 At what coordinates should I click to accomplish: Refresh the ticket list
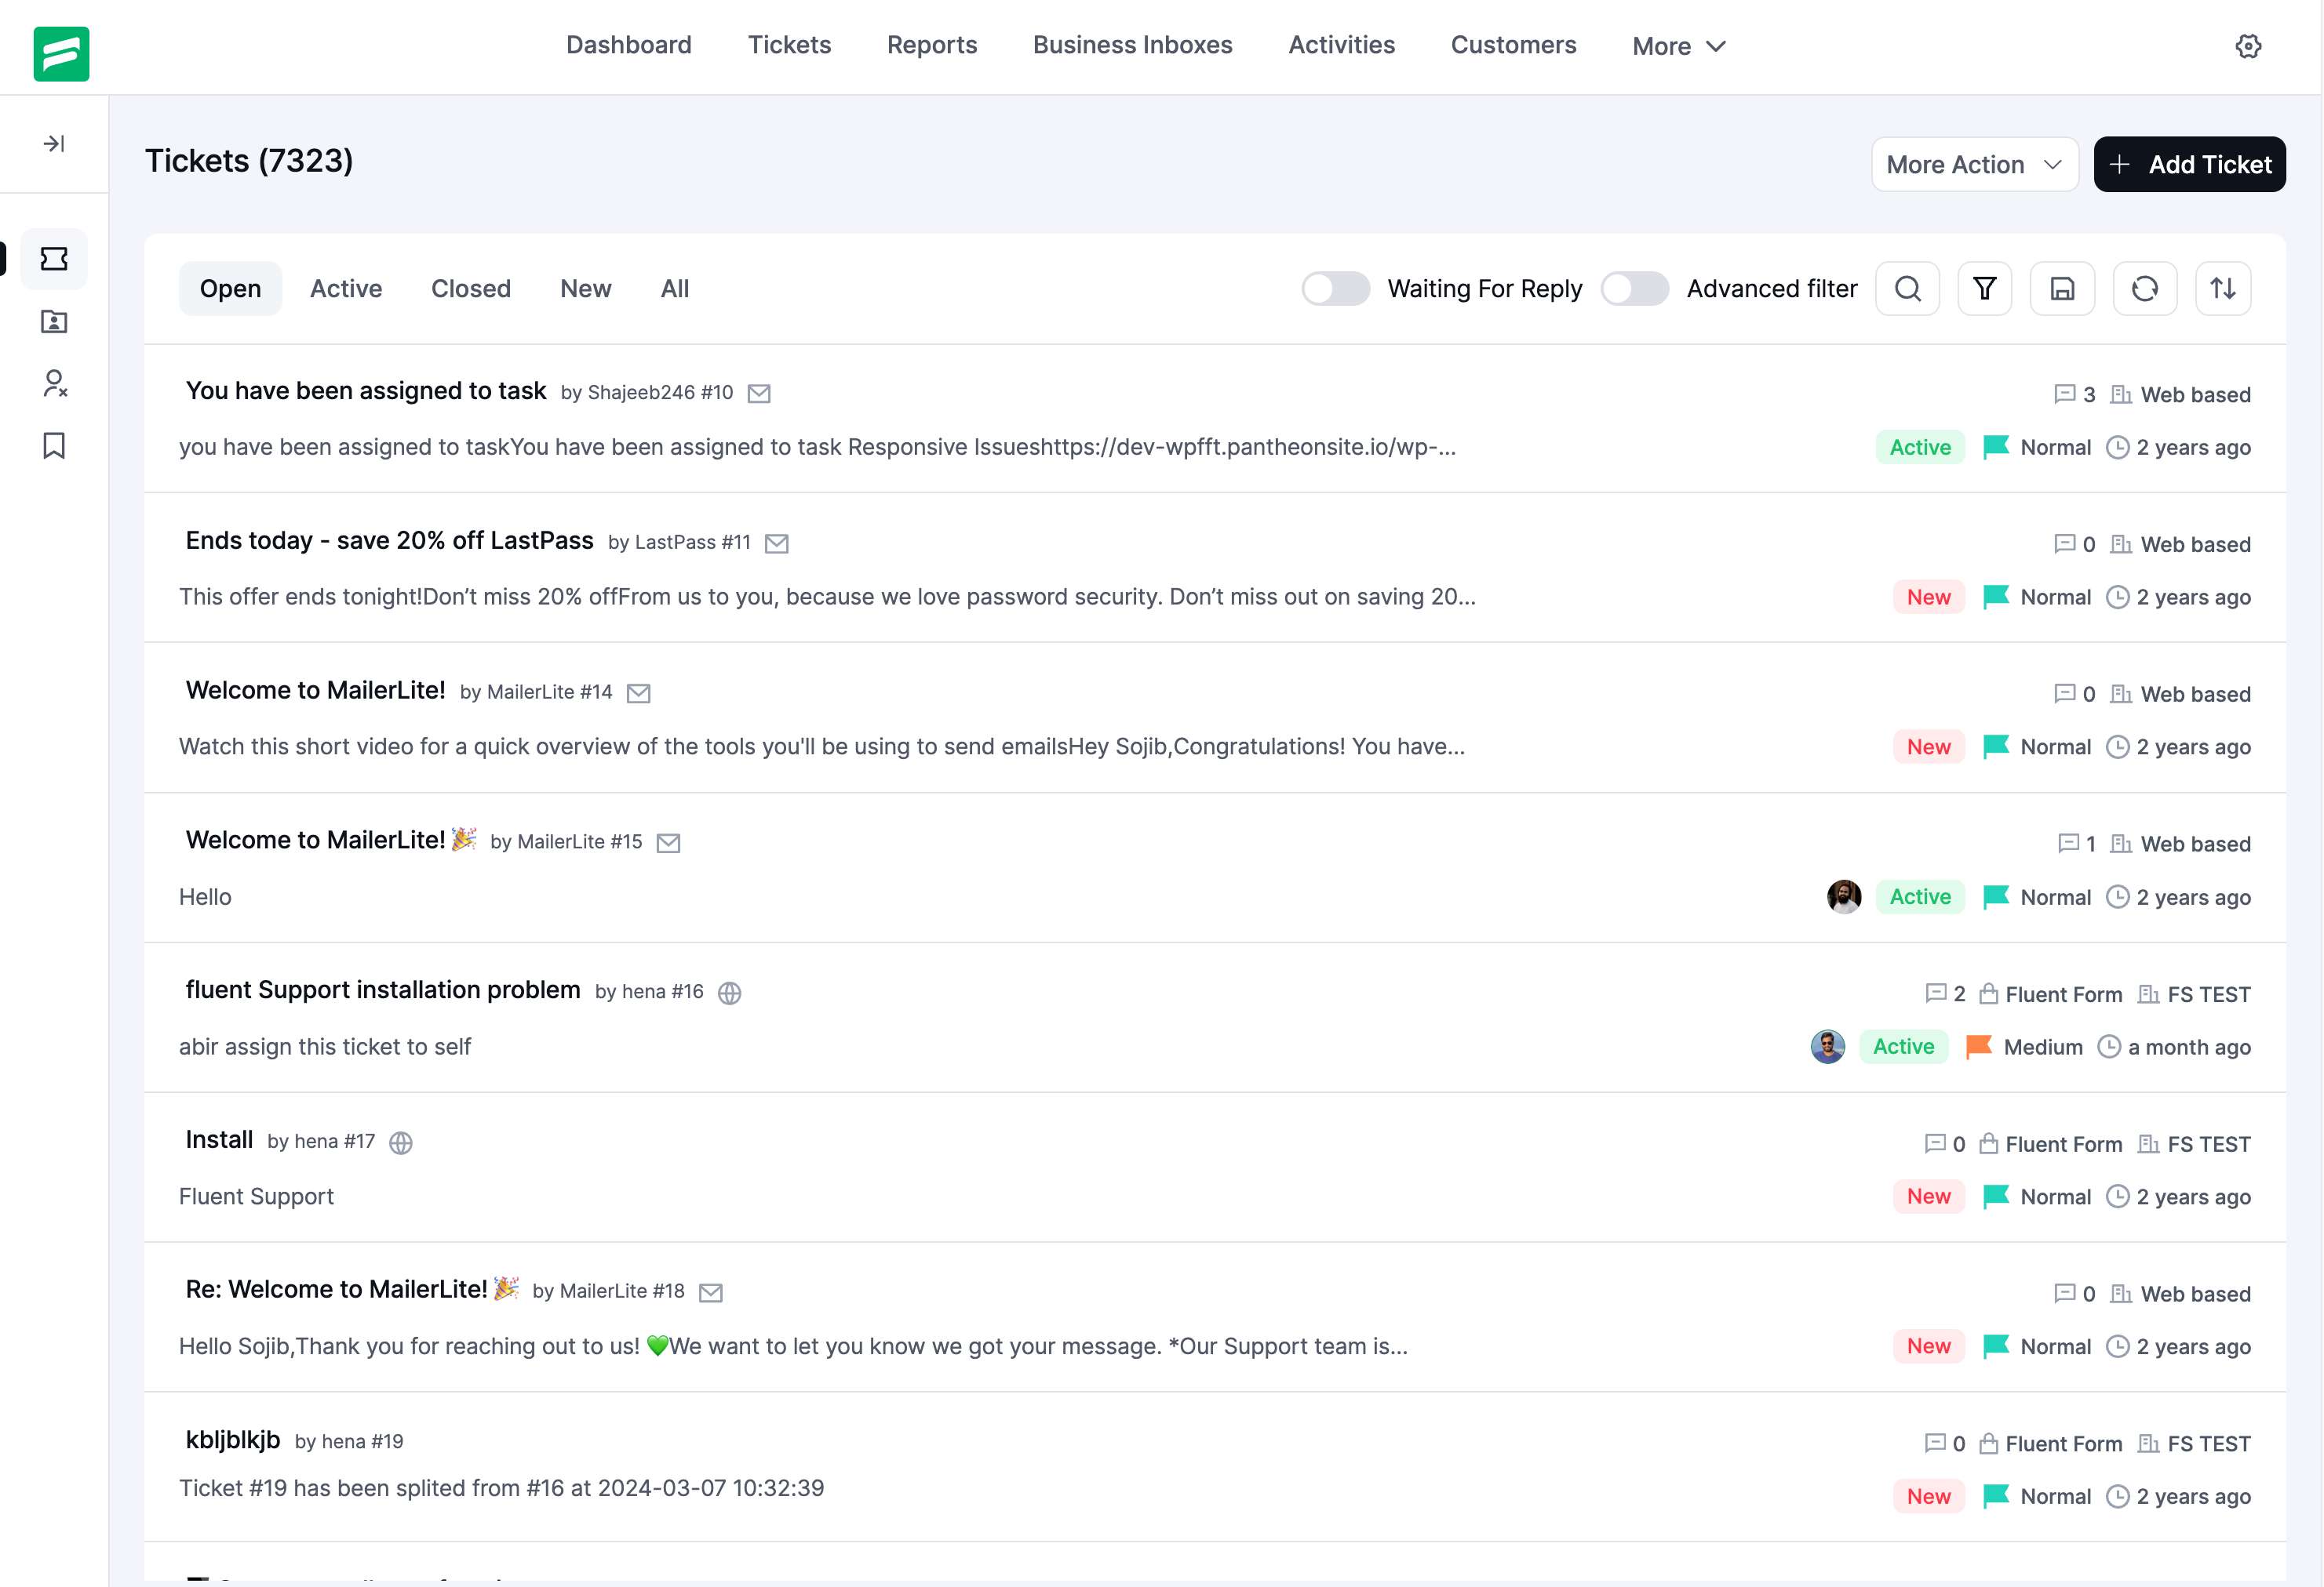[2144, 289]
